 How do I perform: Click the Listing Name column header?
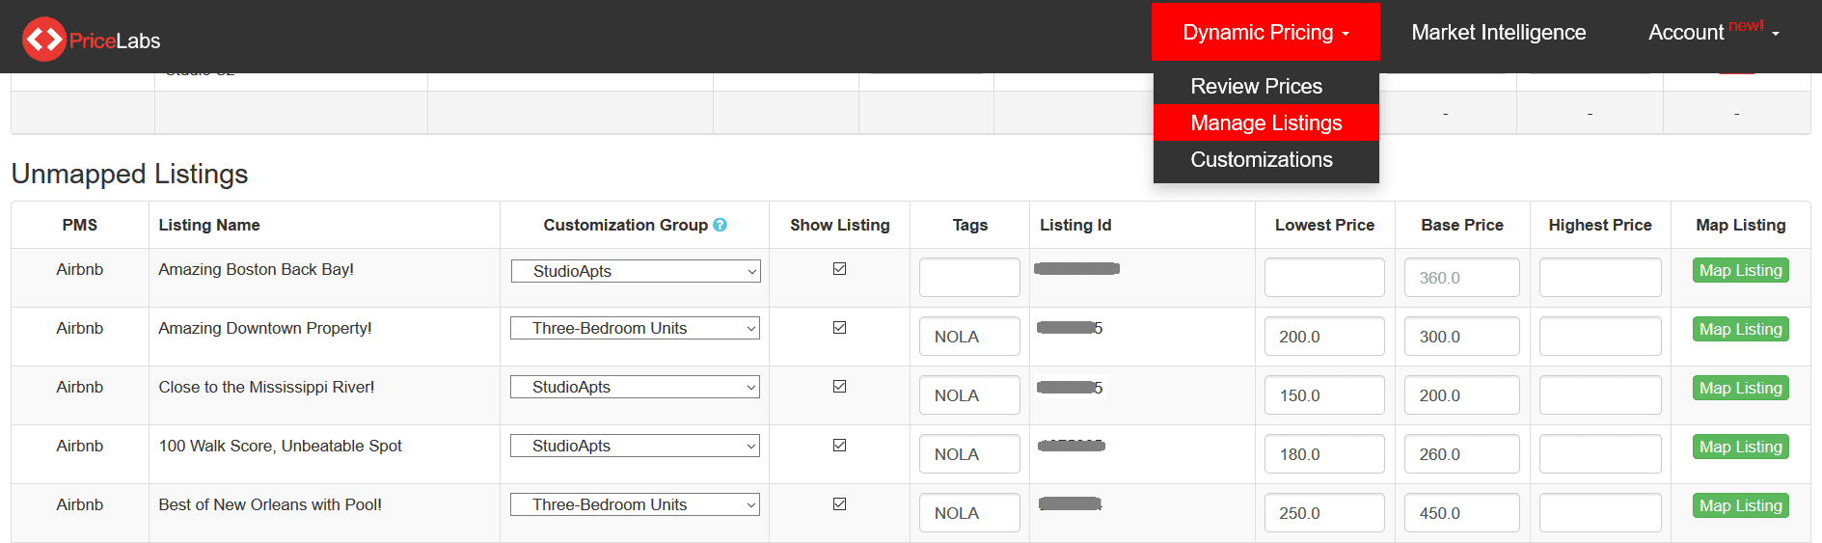point(209,225)
